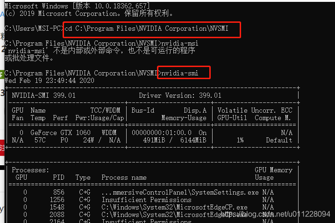Click the 'Type' column header in Processes

pyautogui.click(x=83, y=177)
